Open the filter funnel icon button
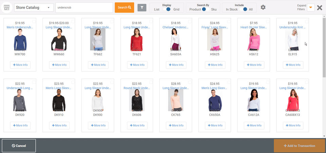Screen dimensions: 326x153 point(142,7)
